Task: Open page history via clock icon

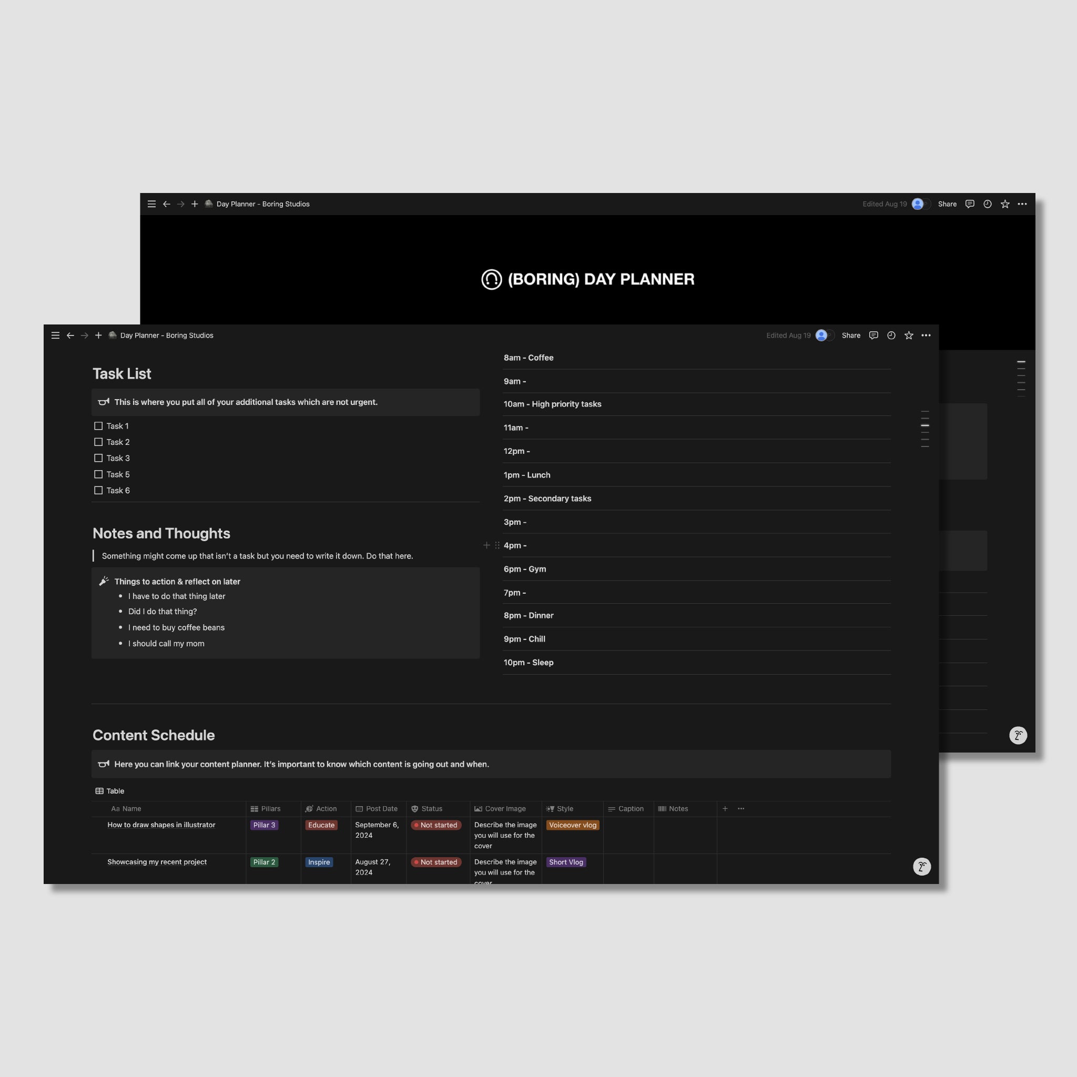Action: (x=891, y=335)
